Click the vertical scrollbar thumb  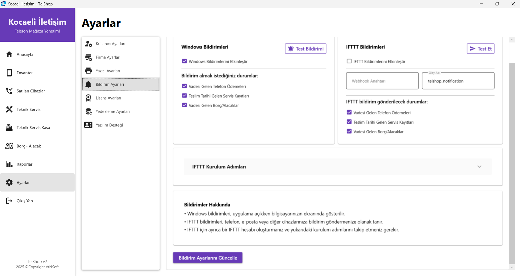[x=512, y=163]
